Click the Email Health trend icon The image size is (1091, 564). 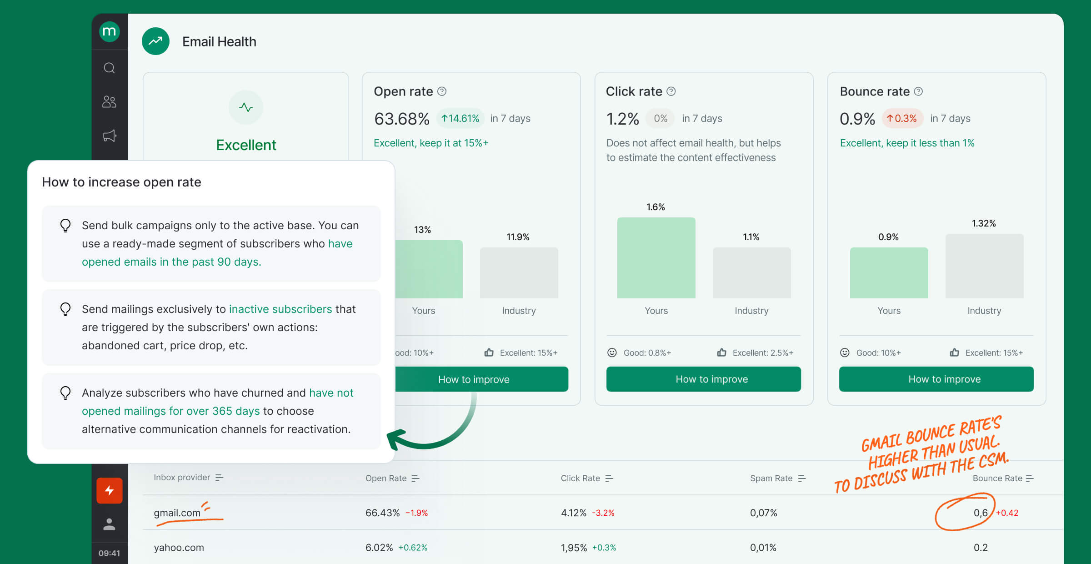click(x=155, y=41)
